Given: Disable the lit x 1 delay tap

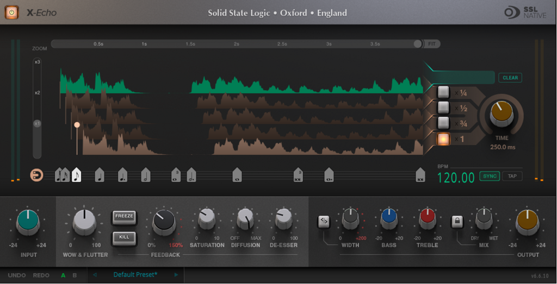Looking at the screenshot, I should [443, 138].
